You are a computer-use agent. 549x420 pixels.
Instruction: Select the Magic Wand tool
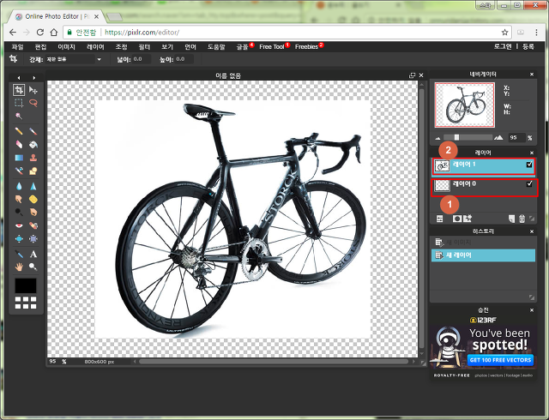click(x=19, y=116)
